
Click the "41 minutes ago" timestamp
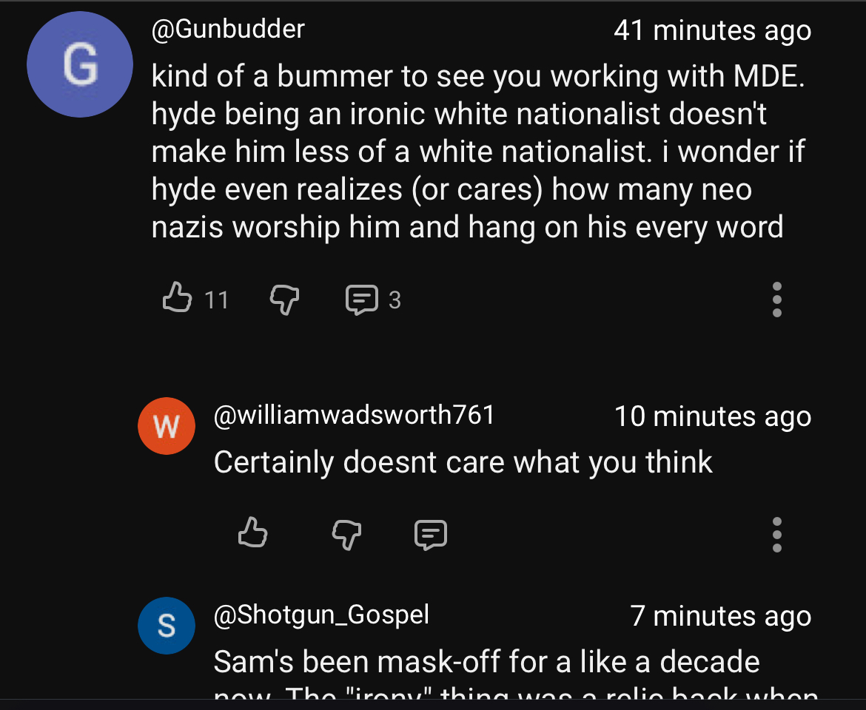[712, 30]
